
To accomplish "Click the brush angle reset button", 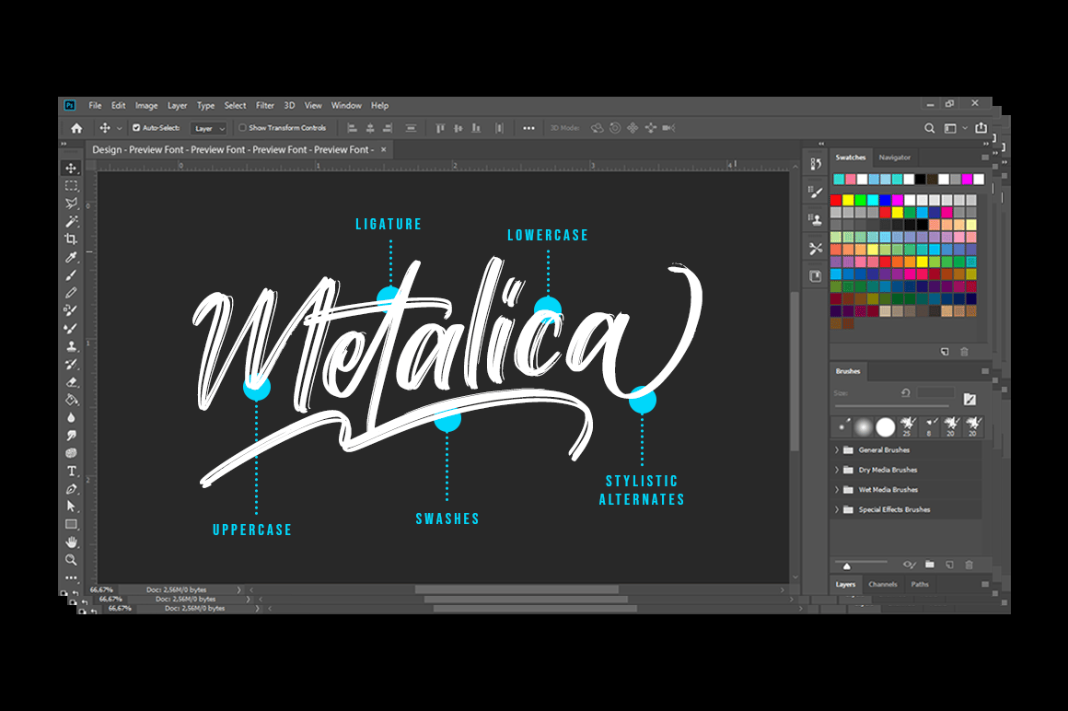I will pos(905,393).
